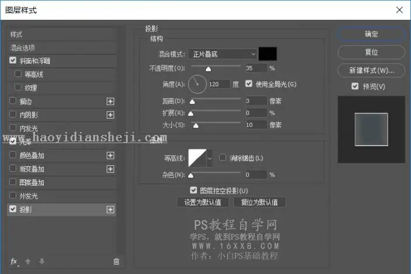Click the 等高线 contour thumbnail
This screenshot has height=274, width=411.
click(x=198, y=158)
